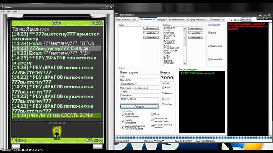Viewport: 273px width, 153px height.
Task: Select Выкинуться после посадки option
Action: coord(162,126)
